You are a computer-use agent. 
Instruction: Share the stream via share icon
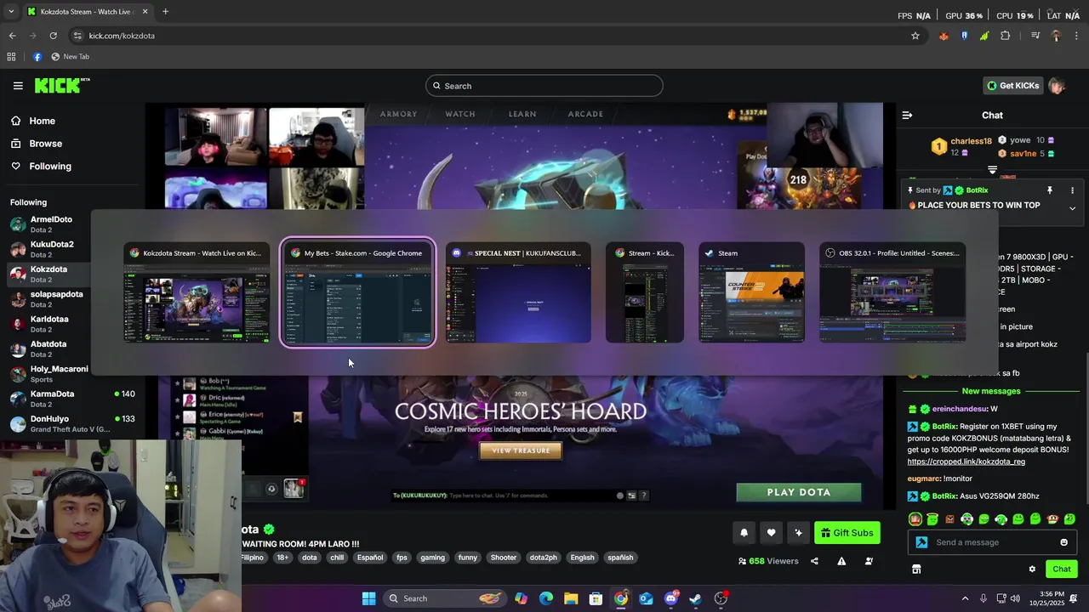814,561
